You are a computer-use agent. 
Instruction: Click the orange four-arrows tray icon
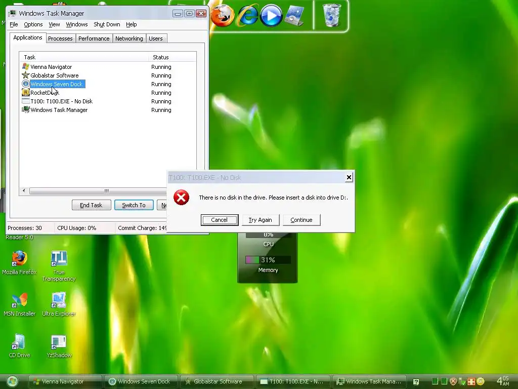(x=471, y=381)
